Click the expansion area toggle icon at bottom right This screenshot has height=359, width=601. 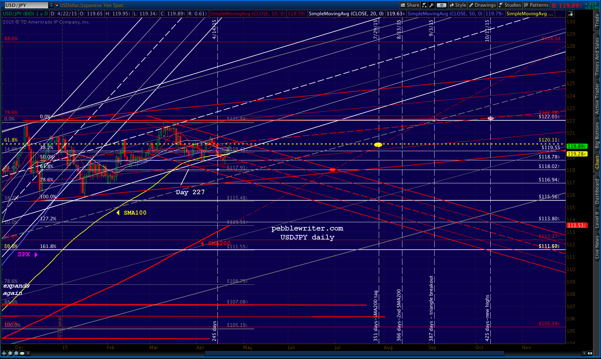pos(590,353)
